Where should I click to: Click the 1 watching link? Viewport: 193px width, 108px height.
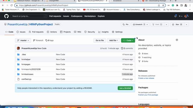[x=145, y=57]
